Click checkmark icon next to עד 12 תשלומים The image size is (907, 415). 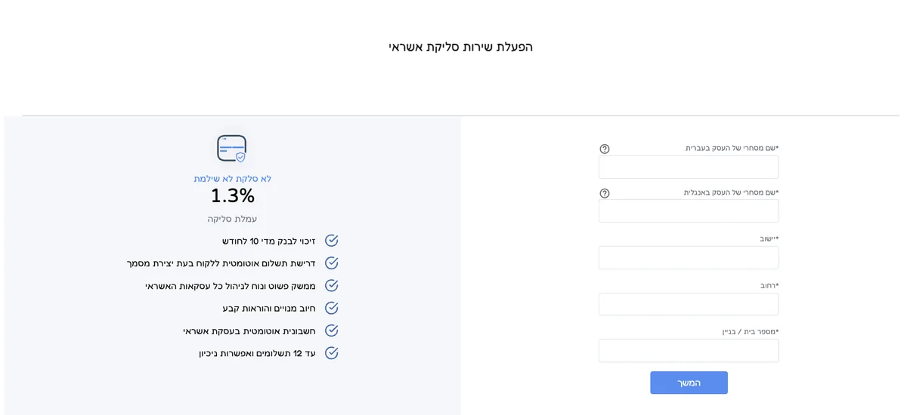331,353
